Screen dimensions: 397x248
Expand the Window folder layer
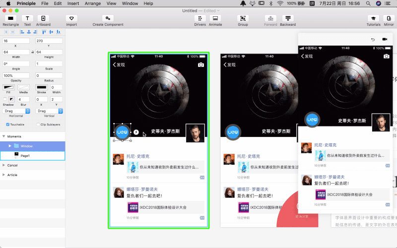(x=9, y=146)
